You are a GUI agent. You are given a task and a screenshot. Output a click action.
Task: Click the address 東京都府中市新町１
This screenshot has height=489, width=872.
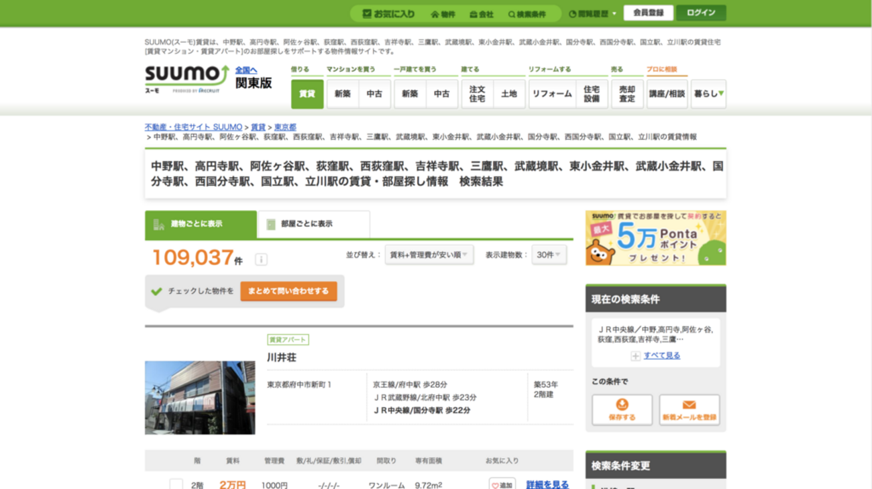[299, 385]
